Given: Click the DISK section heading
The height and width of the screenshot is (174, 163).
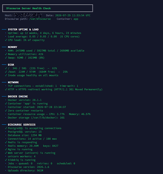Looking at the screenshot, I should pyautogui.click(x=11, y=65).
